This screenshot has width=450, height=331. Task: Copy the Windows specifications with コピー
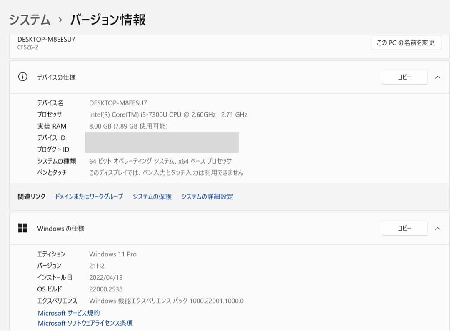click(405, 228)
